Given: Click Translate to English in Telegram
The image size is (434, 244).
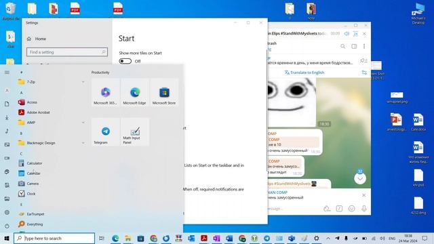Looking at the screenshot, I should pos(304,73).
